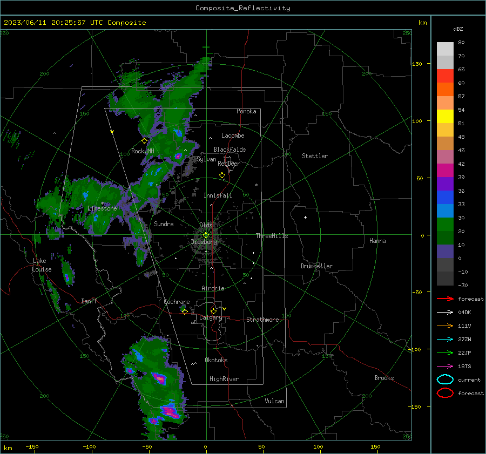Click the Sundre label
This screenshot has height=454, width=486.
[x=164, y=223]
